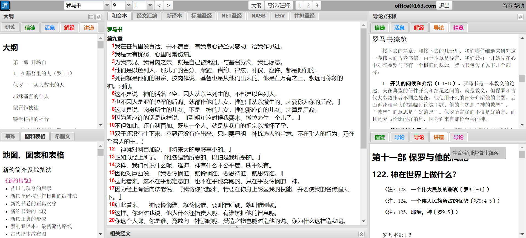Go to previous chapter with < button
The image size is (526, 238).
159,5
